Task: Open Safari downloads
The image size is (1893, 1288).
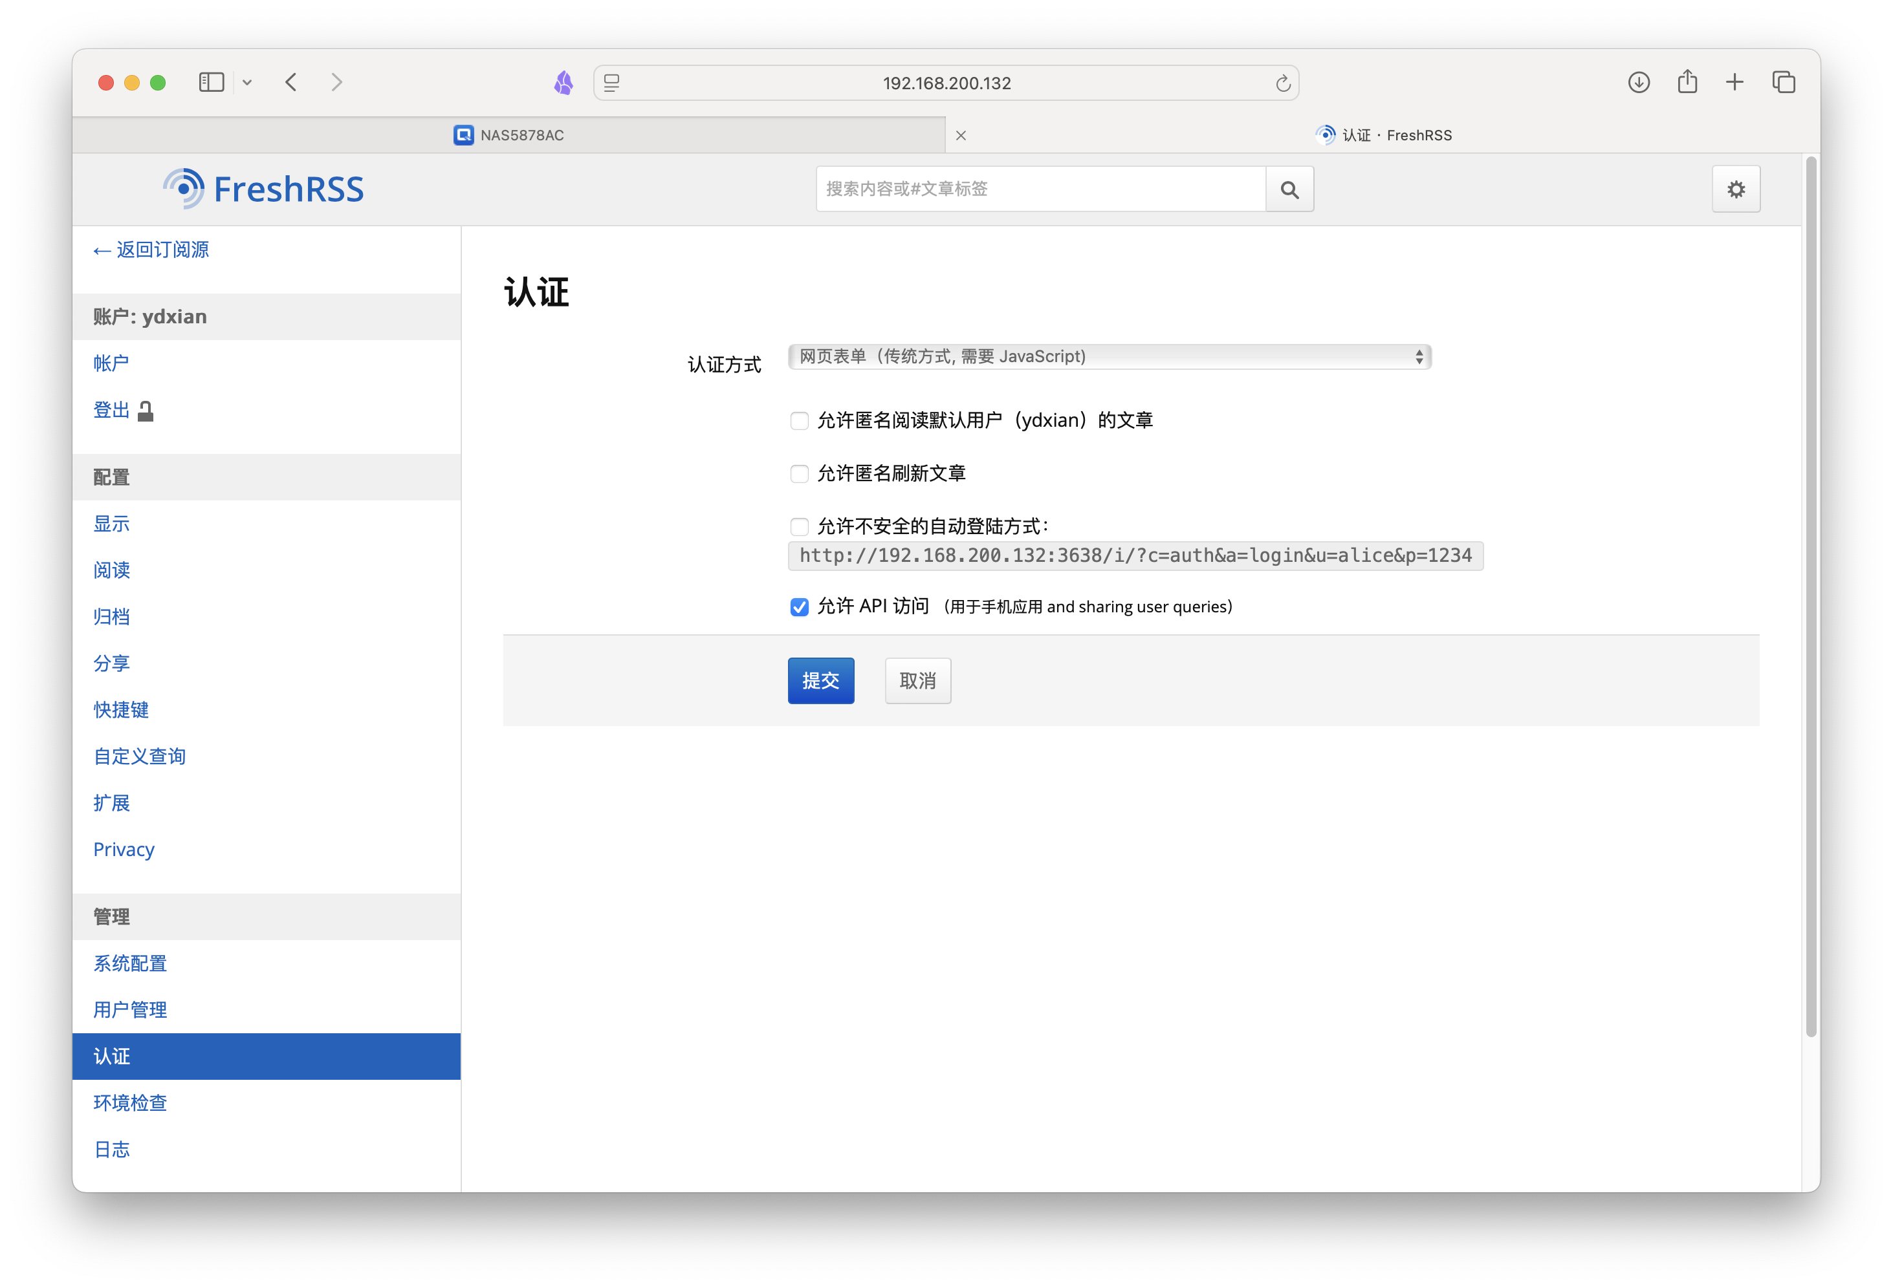Action: point(1639,82)
